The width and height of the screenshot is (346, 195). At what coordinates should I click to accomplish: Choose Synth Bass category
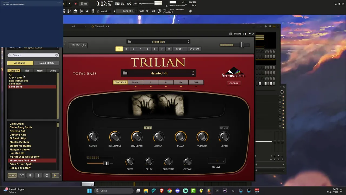(x=15, y=84)
